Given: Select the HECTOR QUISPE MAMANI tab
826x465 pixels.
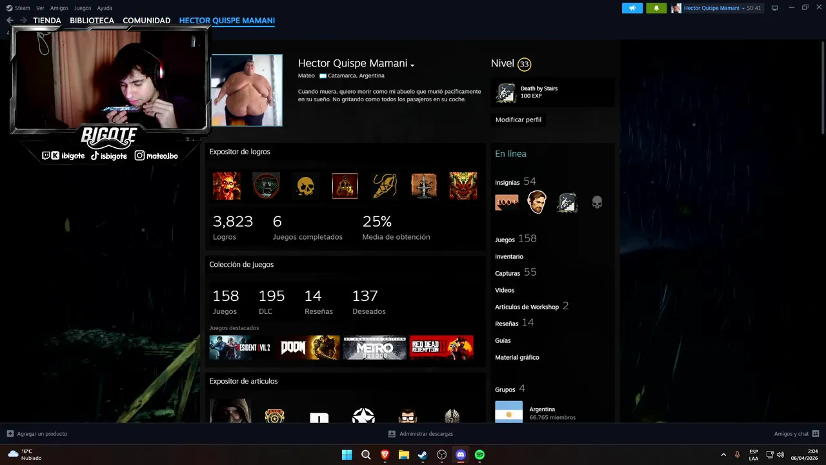Looking at the screenshot, I should click(227, 21).
